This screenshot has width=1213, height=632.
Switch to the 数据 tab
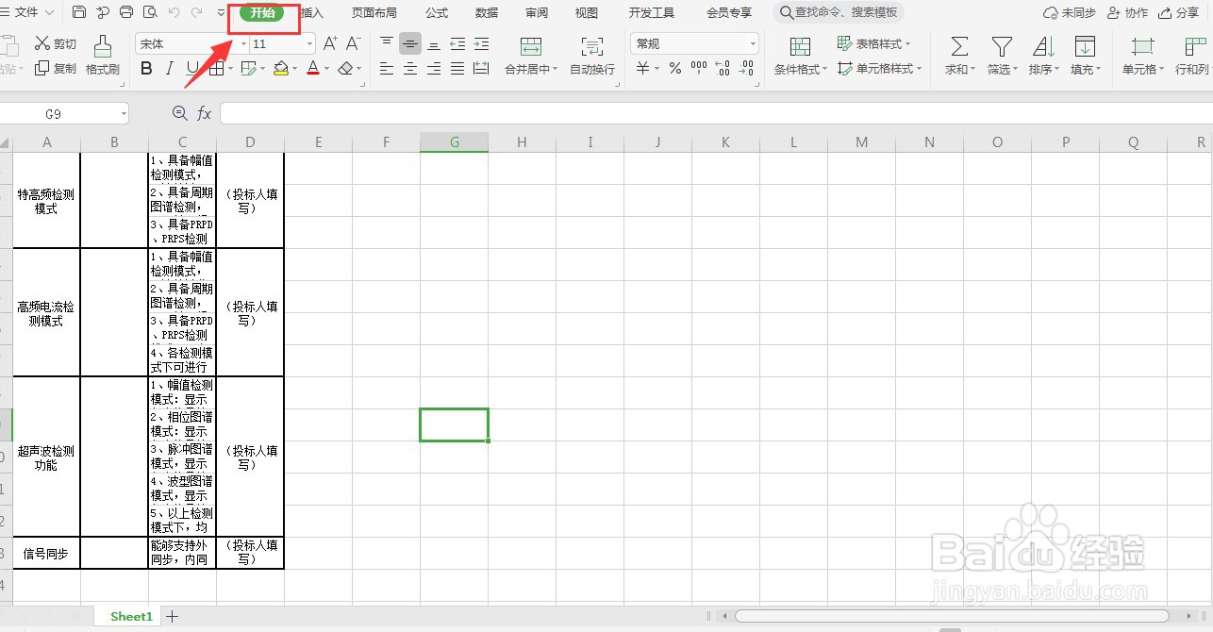click(487, 13)
